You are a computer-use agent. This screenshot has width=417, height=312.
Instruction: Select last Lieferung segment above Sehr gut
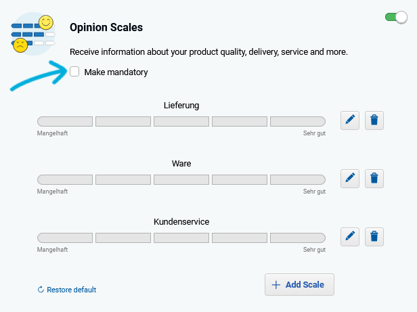pyautogui.click(x=298, y=121)
